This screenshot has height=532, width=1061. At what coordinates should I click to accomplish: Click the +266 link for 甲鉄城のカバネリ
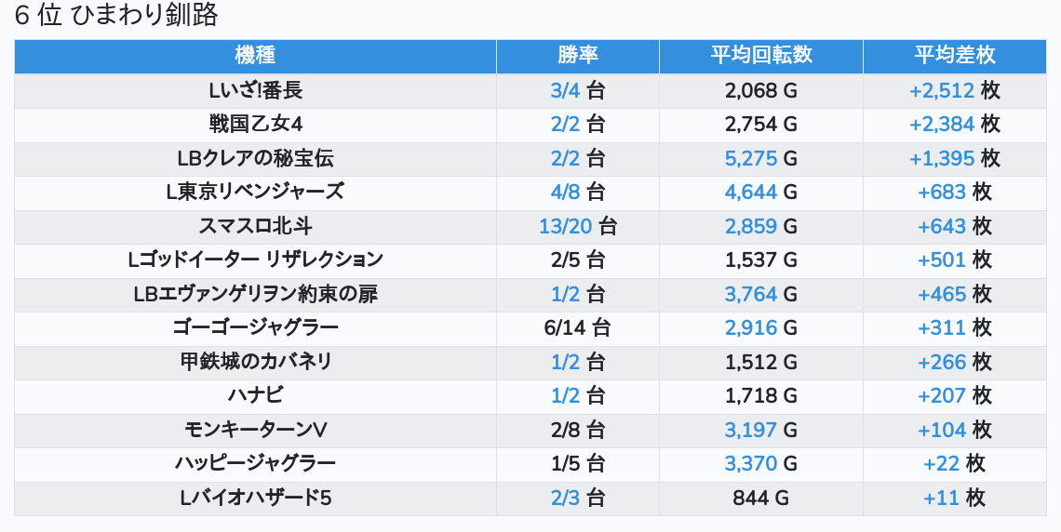pyautogui.click(x=941, y=363)
